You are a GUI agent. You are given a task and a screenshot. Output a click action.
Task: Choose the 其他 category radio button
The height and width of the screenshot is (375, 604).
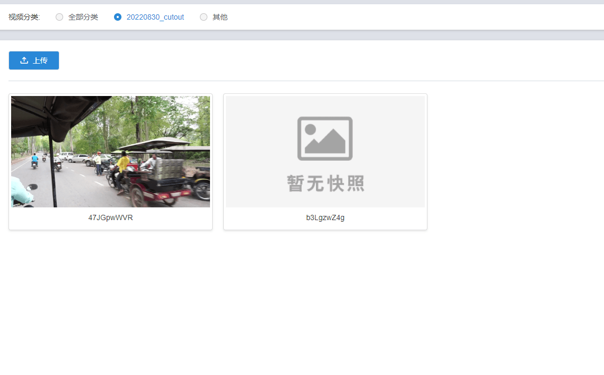pyautogui.click(x=204, y=17)
